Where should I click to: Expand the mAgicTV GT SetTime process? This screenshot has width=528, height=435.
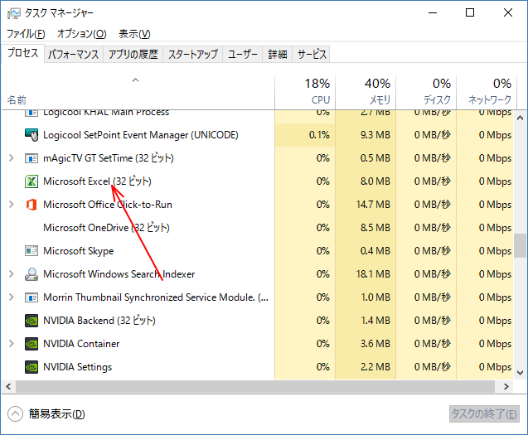coord(12,158)
